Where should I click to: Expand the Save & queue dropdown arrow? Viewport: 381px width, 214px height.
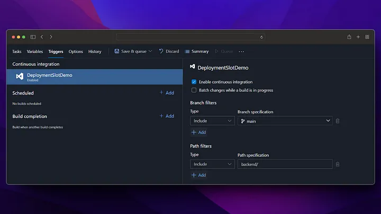pyautogui.click(x=150, y=51)
